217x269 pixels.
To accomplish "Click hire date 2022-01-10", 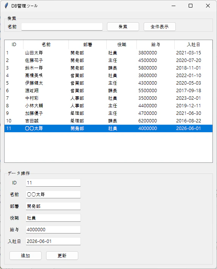I will (189, 76).
